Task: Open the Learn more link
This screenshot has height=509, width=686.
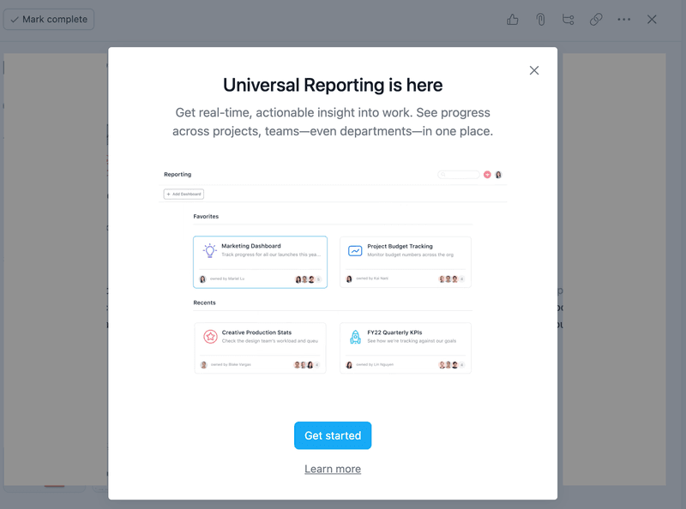Action: coord(333,469)
